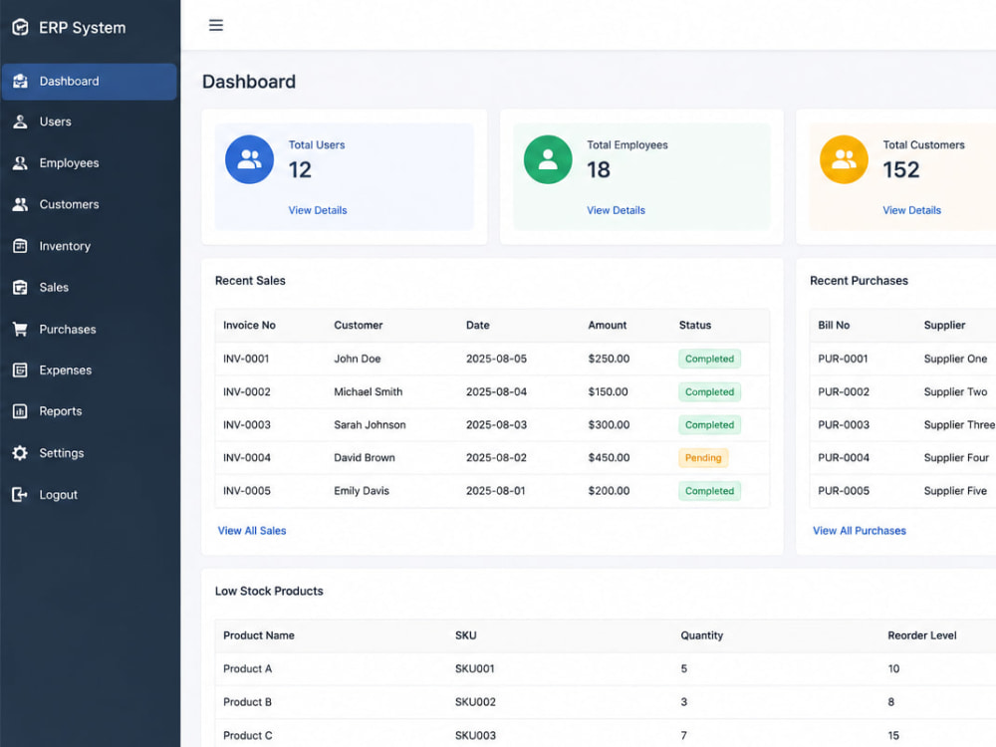Click the ERP System title text
The image size is (996, 747).
82,28
